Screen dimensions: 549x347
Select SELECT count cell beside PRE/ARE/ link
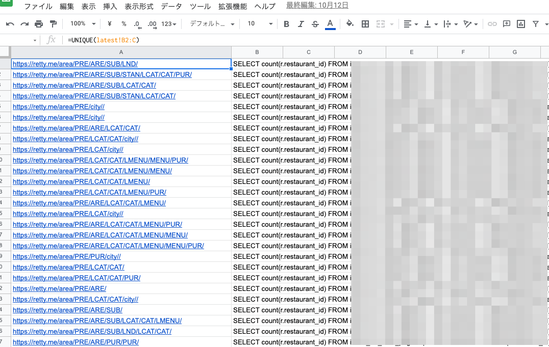(x=257, y=288)
